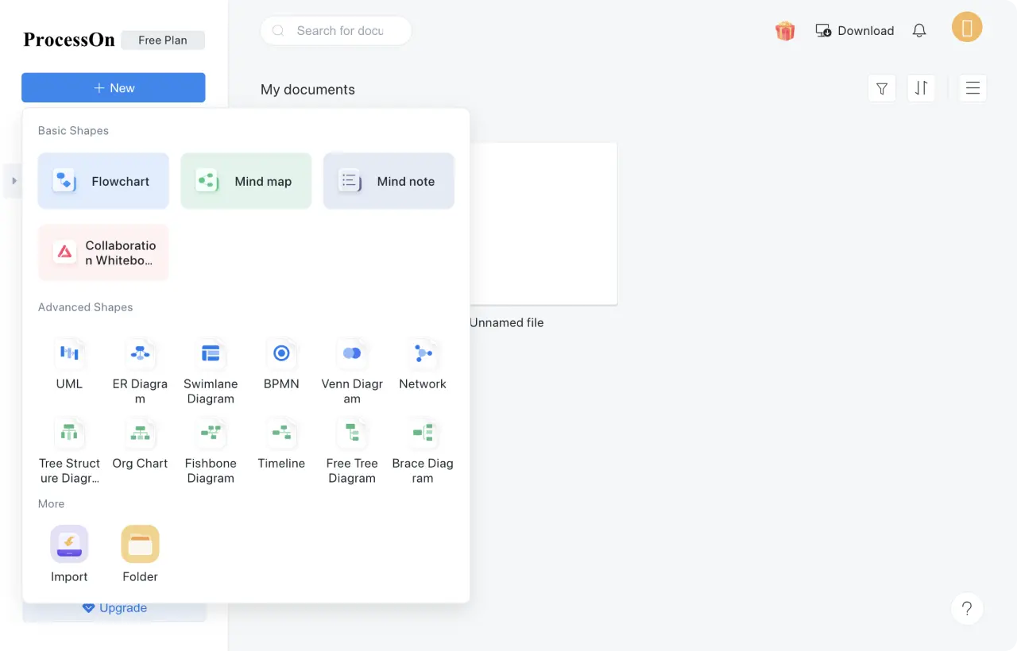
Task: Choose the UML diagram icon
Action: pyautogui.click(x=69, y=353)
